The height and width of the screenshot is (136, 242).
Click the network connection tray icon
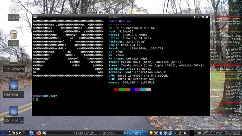pos(170,133)
